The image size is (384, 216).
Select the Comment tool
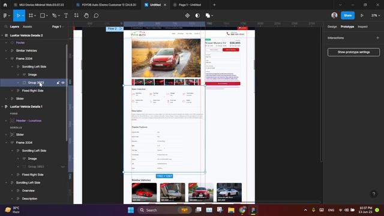(x=96, y=16)
